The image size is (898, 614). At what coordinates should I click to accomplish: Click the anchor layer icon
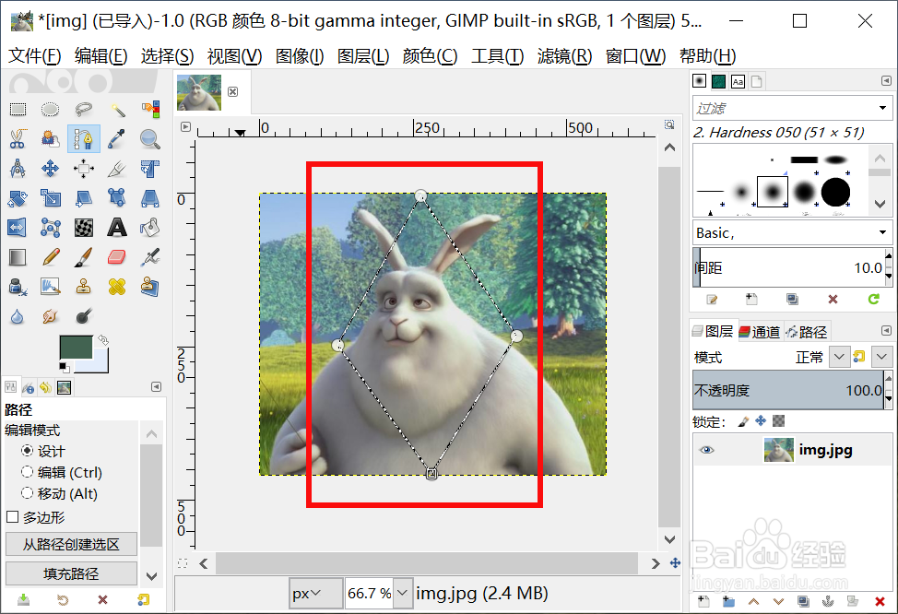point(828,601)
